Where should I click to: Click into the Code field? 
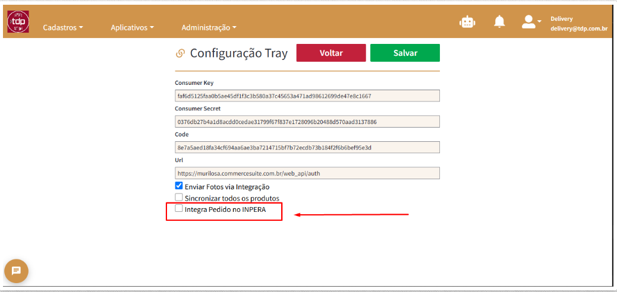(307, 147)
